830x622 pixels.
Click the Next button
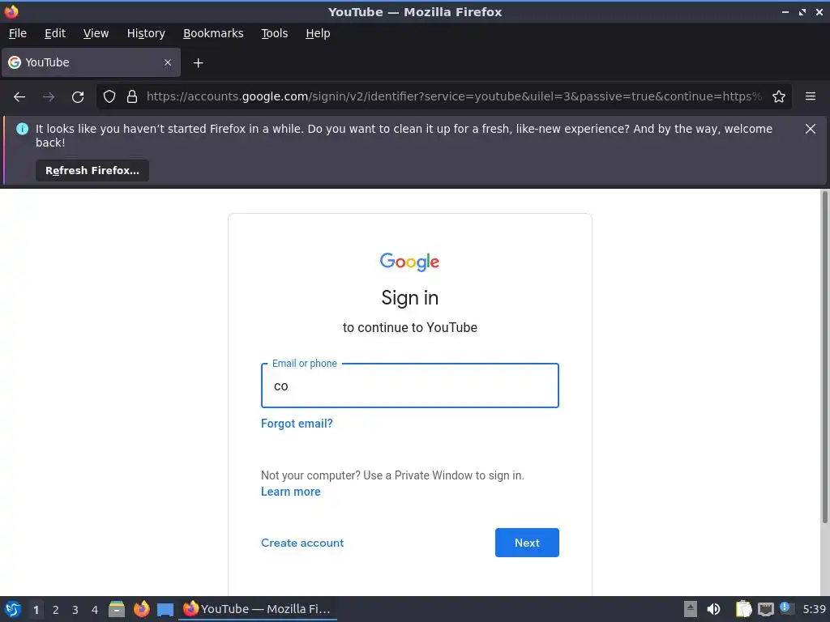(x=527, y=543)
